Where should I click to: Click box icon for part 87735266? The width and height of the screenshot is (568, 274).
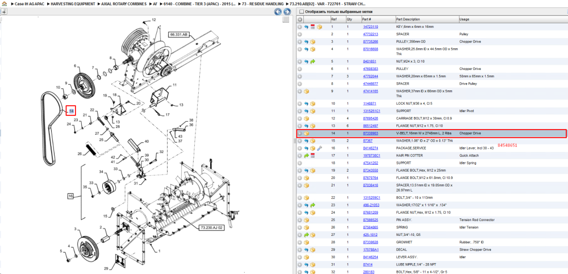(312, 41)
